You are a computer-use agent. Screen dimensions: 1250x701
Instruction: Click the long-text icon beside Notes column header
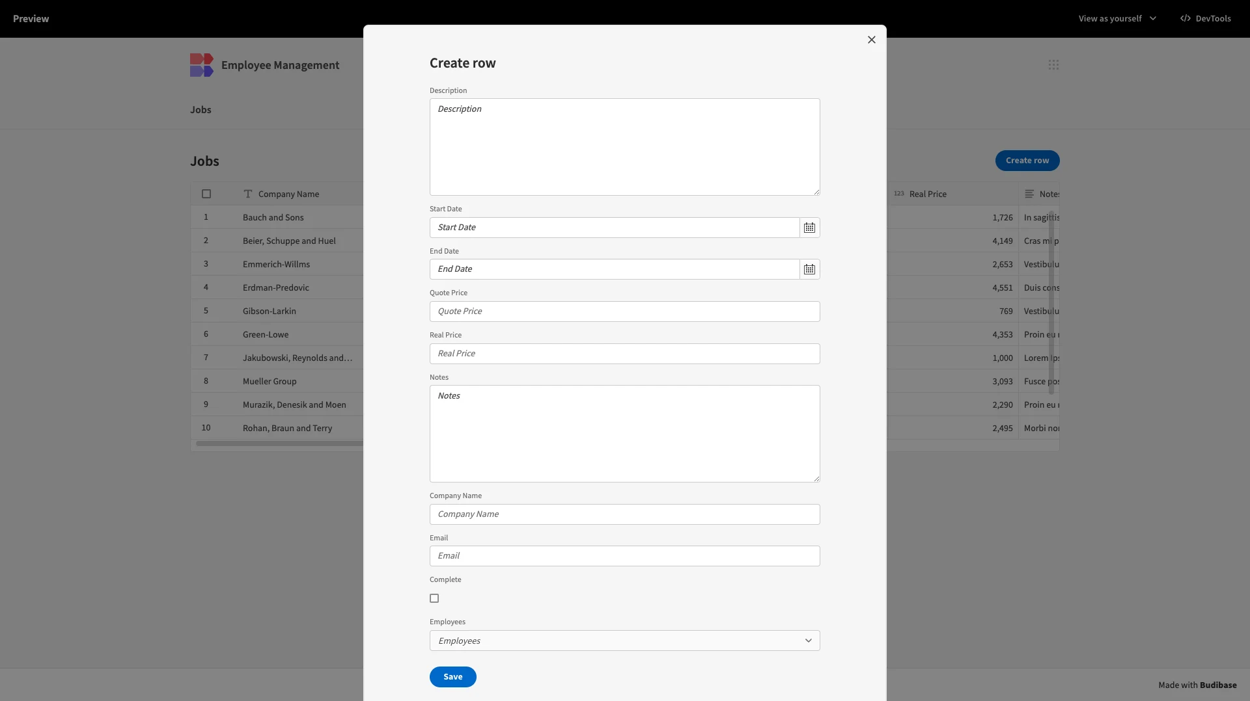tap(1029, 194)
